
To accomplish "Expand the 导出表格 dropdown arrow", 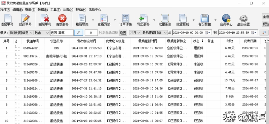I will click(x=154, y=20).
